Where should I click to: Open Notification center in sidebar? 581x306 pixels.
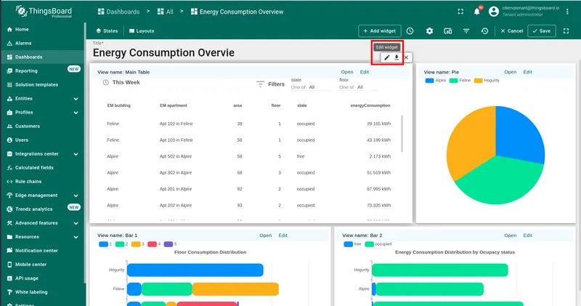point(43,251)
